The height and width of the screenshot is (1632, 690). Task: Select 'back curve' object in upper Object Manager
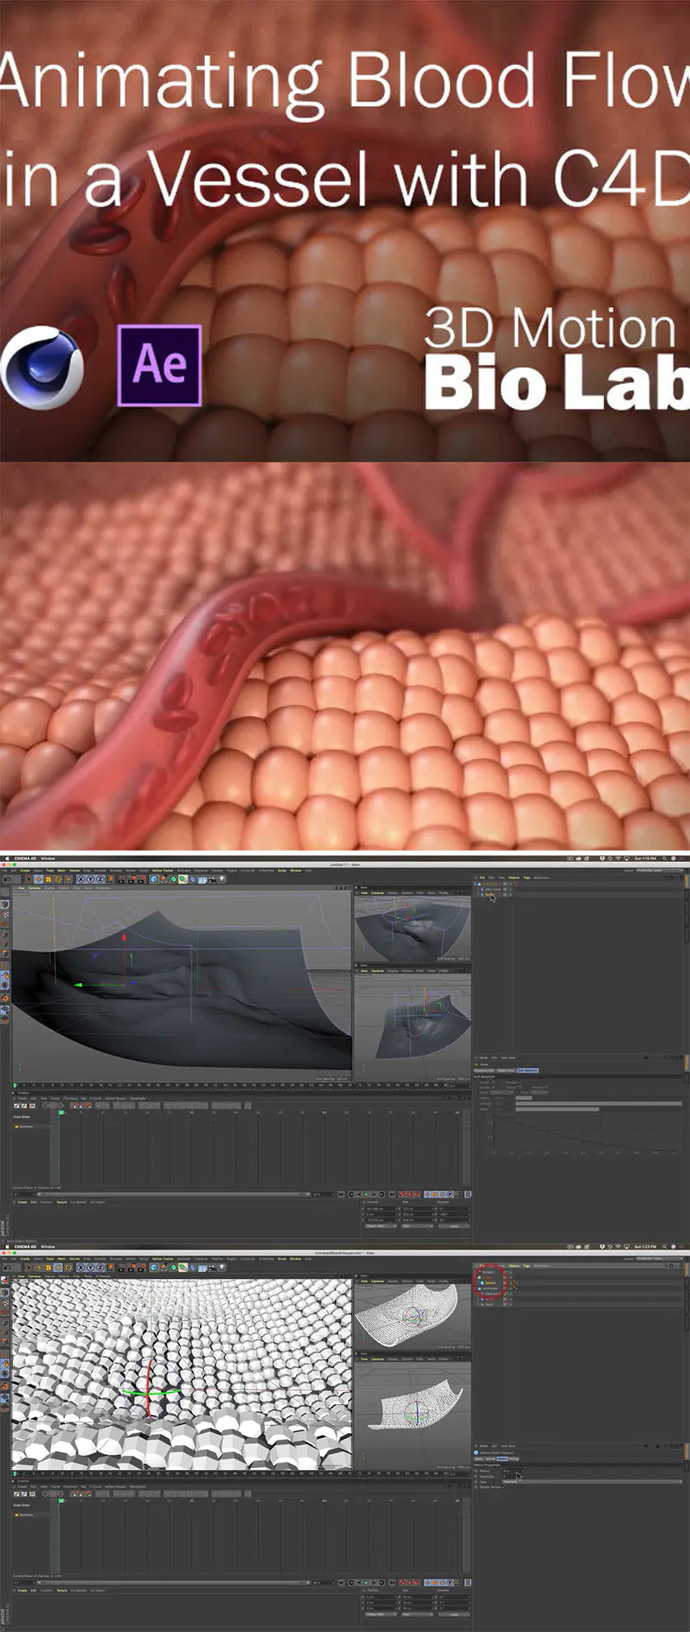click(x=493, y=889)
